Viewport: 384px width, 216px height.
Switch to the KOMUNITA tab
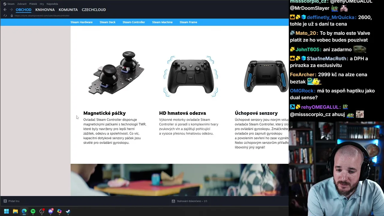point(68,10)
